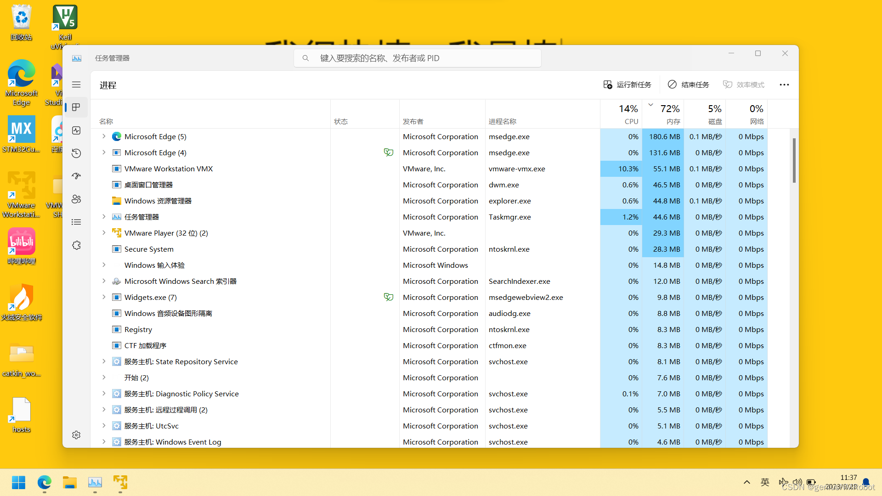Open the Performance page icon in sidebar
This screenshot has height=496, width=882.
pyautogui.click(x=76, y=130)
